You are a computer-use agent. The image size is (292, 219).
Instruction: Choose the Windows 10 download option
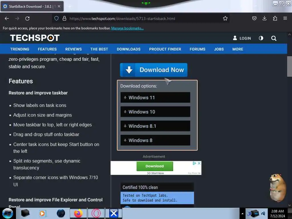click(x=155, y=112)
